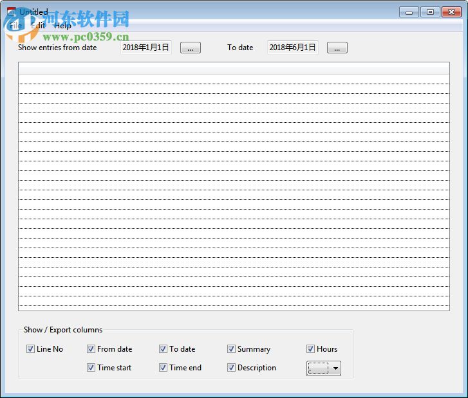Close the Untitled window
This screenshot has width=468, height=398.
pyautogui.click(x=451, y=12)
